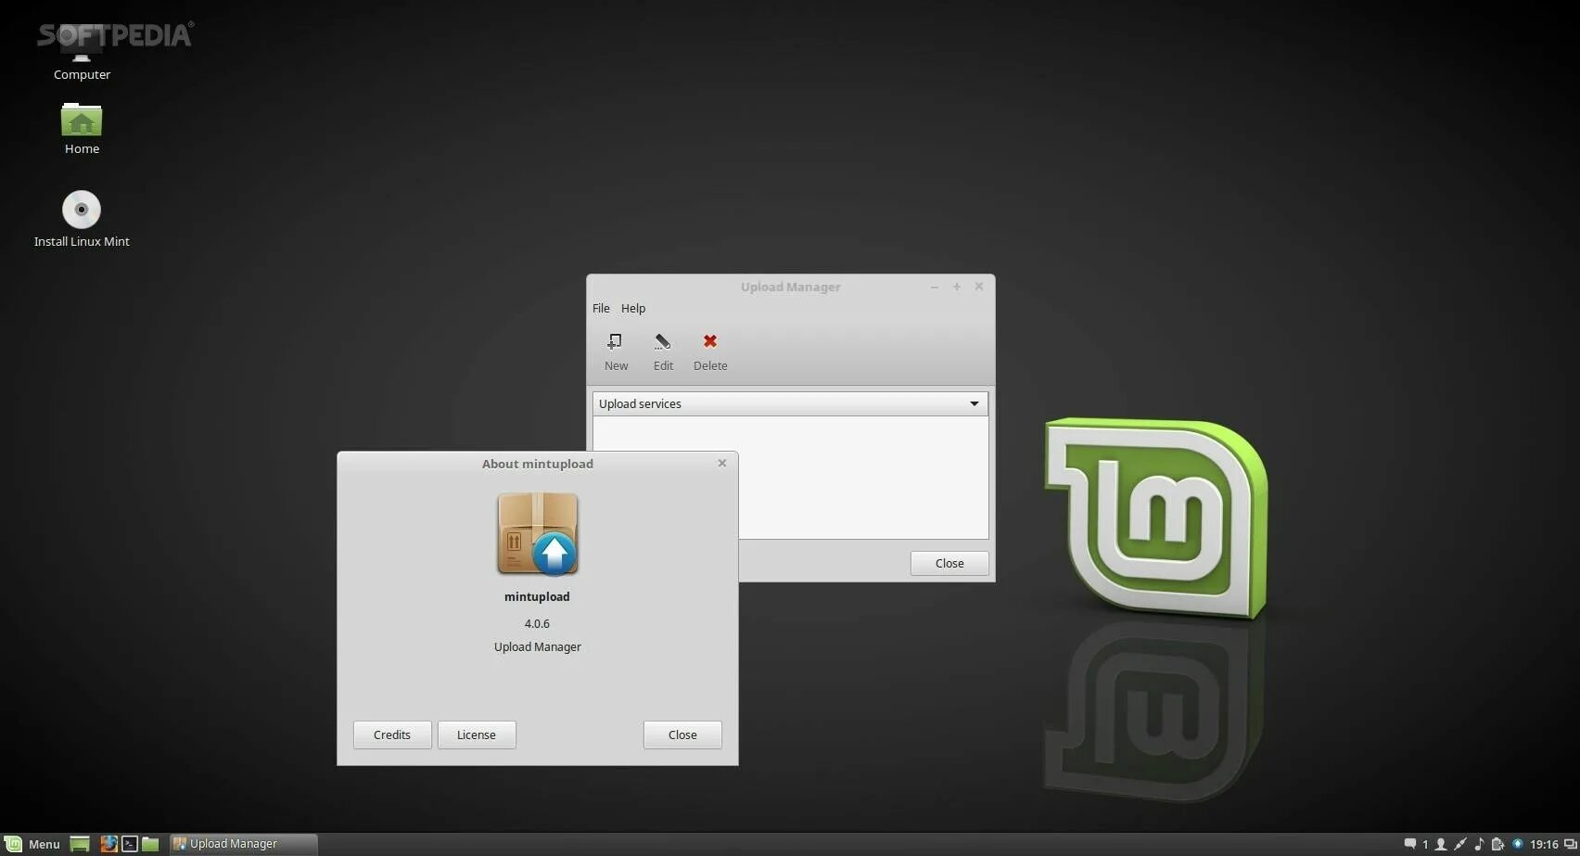Viewport: 1580px width, 856px height.
Task: Open Credits in About mintupload dialog
Action: click(x=392, y=735)
